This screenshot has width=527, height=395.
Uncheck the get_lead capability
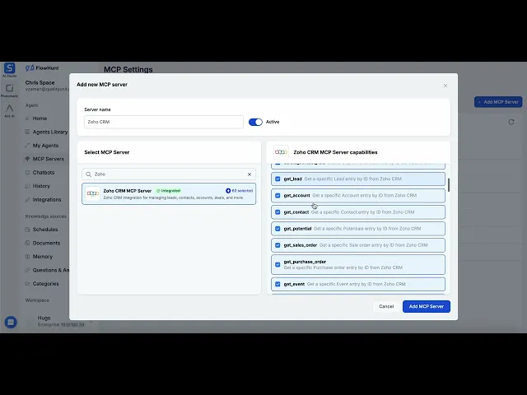click(277, 179)
